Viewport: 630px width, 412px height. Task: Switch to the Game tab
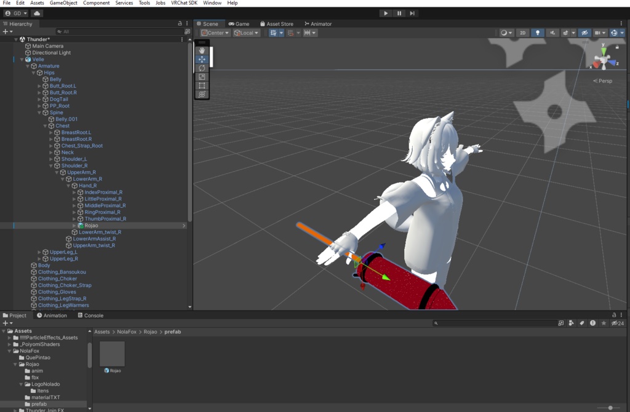pyautogui.click(x=239, y=24)
